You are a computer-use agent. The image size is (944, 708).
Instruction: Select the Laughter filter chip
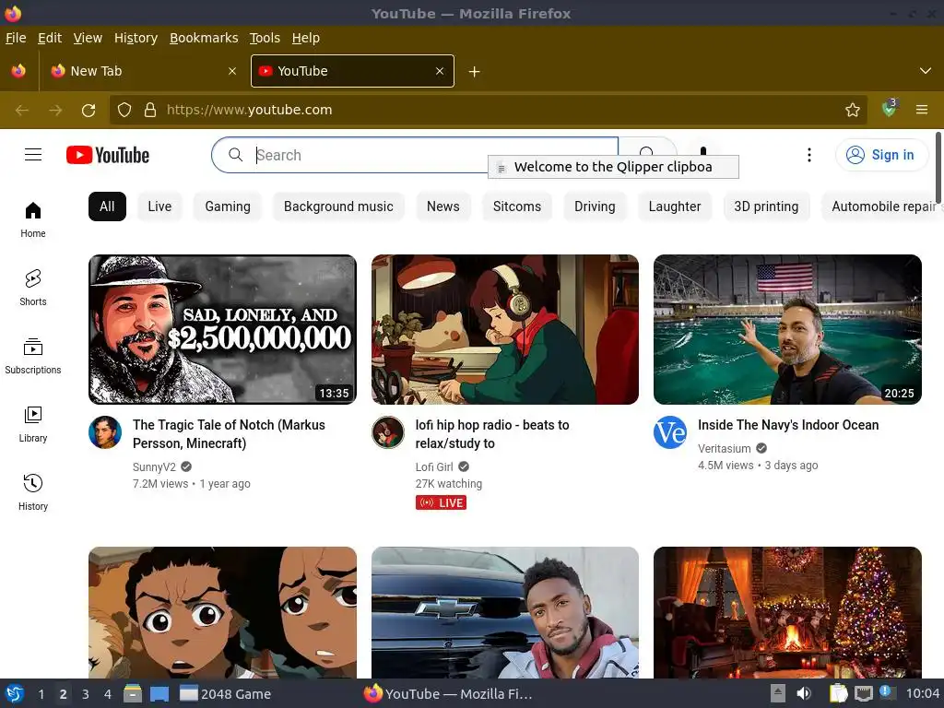pos(675,206)
